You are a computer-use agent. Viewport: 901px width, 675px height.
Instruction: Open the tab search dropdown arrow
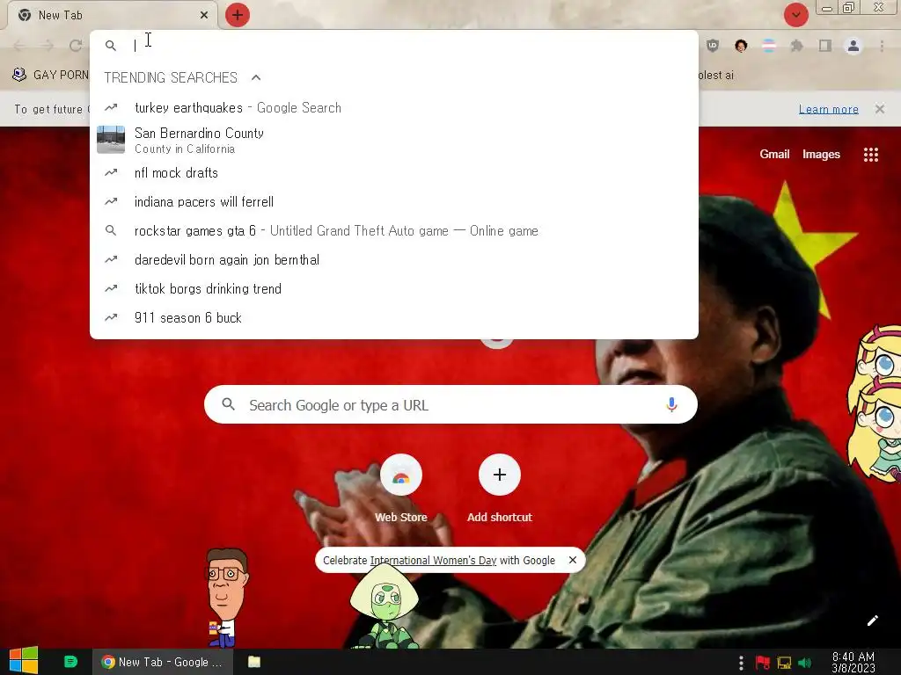click(795, 15)
